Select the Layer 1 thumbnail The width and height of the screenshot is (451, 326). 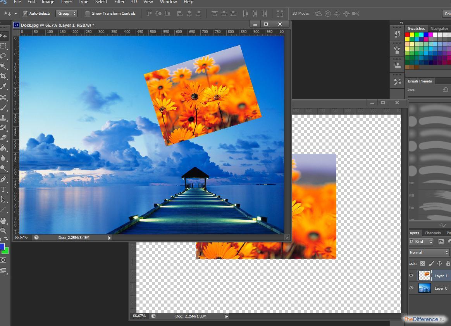pyautogui.click(x=425, y=275)
